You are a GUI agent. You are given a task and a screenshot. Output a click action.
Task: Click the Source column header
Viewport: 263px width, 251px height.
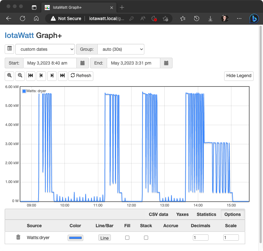[34, 226]
